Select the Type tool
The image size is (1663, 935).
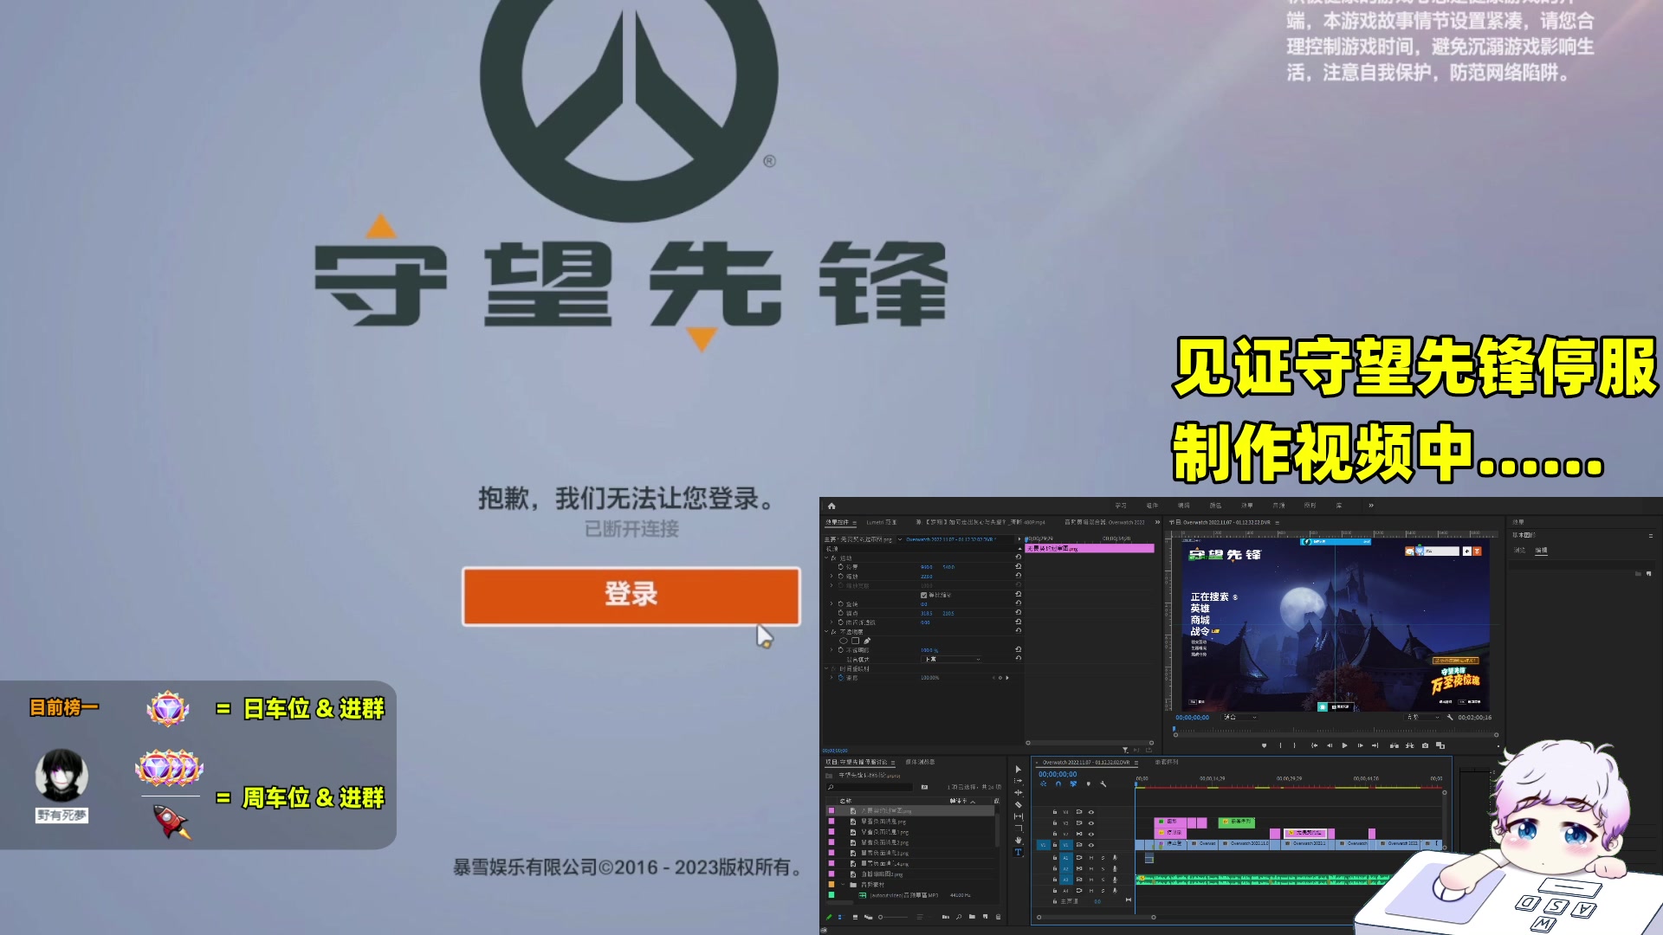click(x=1018, y=852)
